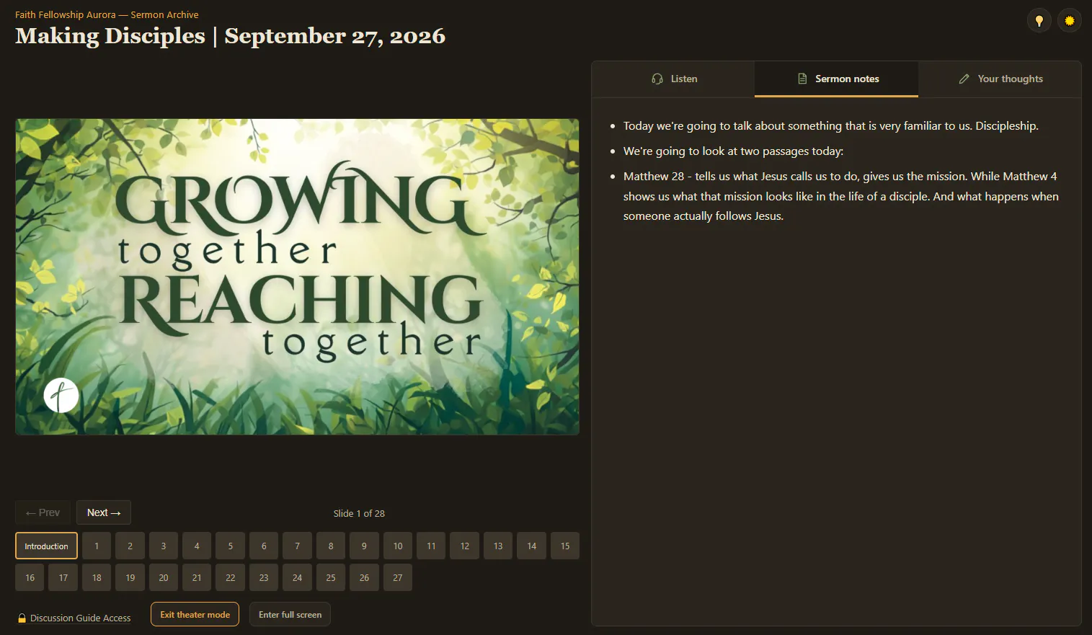The width and height of the screenshot is (1092, 635).
Task: Jump to slide 18
Action: [x=97, y=577]
